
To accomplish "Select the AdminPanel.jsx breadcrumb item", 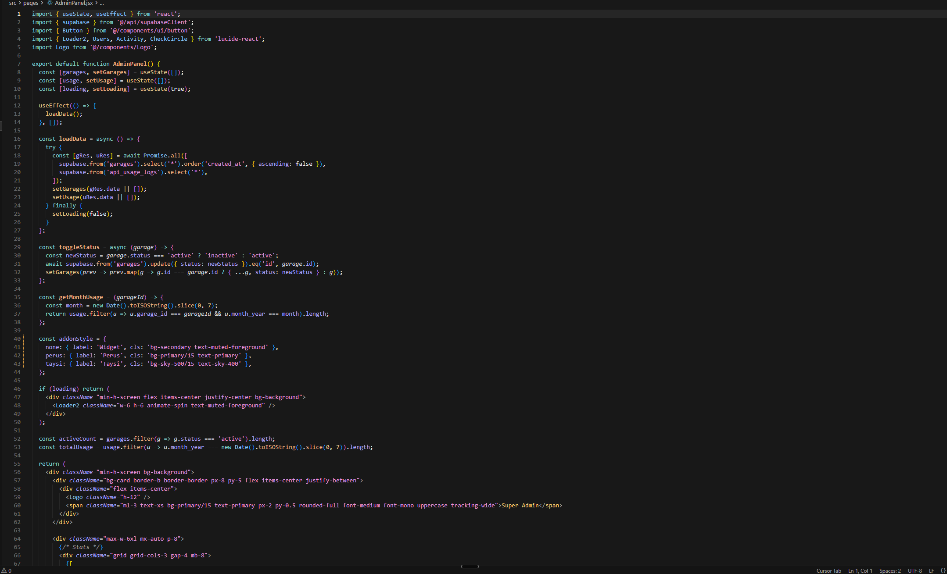I will (x=74, y=3).
